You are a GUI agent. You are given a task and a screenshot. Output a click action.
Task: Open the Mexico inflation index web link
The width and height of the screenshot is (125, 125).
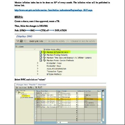tap(53, 10)
